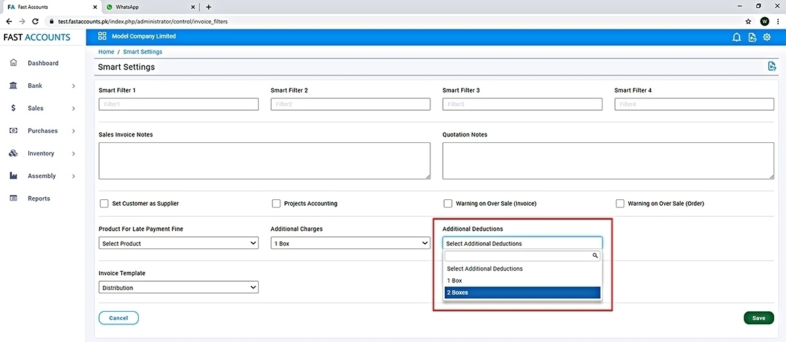Focus the Smart Filter 3 field

tap(522, 104)
